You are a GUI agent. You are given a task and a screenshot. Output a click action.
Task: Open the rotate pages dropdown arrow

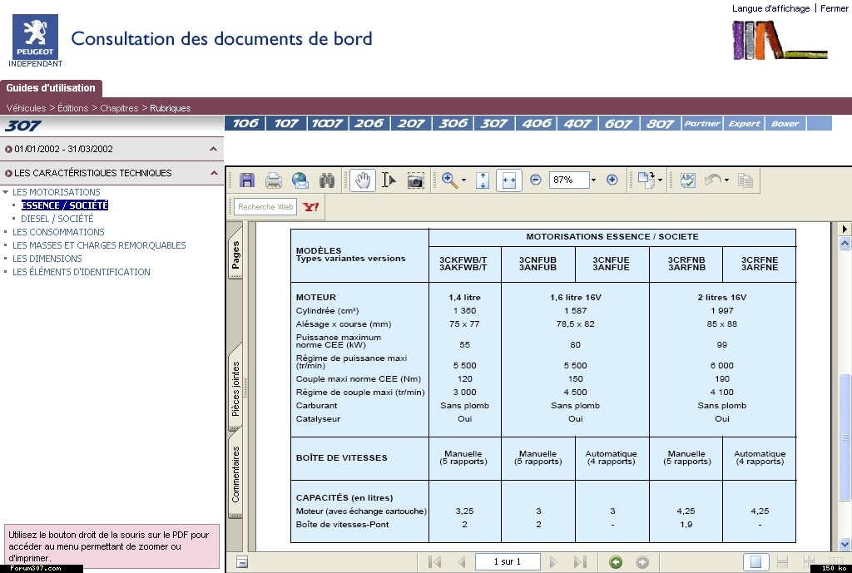click(x=660, y=180)
